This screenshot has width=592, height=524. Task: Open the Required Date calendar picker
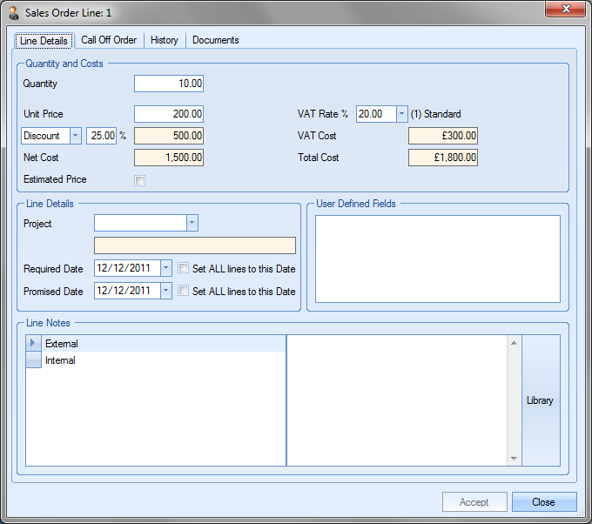165,269
